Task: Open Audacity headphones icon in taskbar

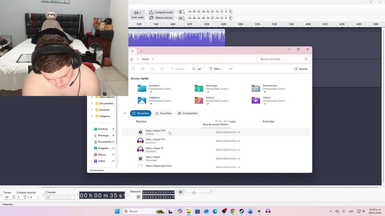Action: pos(268,211)
